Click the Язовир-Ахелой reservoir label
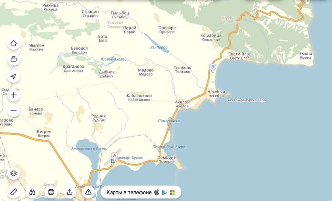This screenshot has width=332, height=201. 113,59
